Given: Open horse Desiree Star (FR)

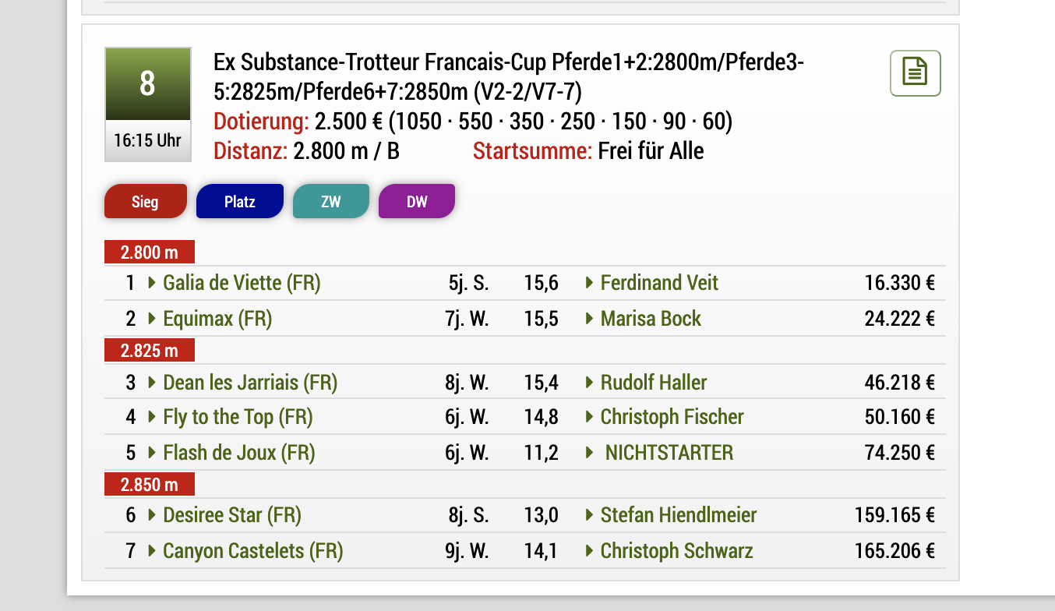Looking at the screenshot, I should [x=232, y=515].
